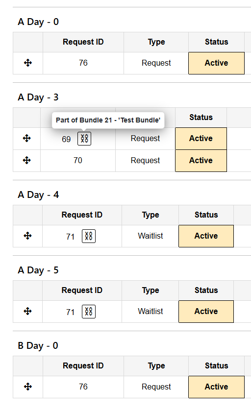The width and height of the screenshot is (251, 413).
Task: Click the bundle link icon next to request 69
Action: tap(84, 139)
